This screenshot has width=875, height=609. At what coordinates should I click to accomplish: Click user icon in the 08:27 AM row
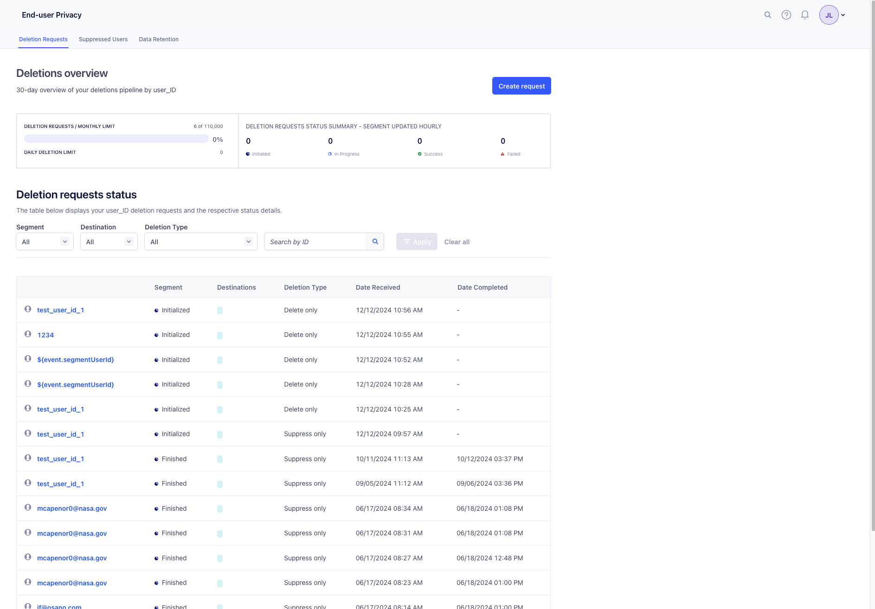tap(28, 557)
